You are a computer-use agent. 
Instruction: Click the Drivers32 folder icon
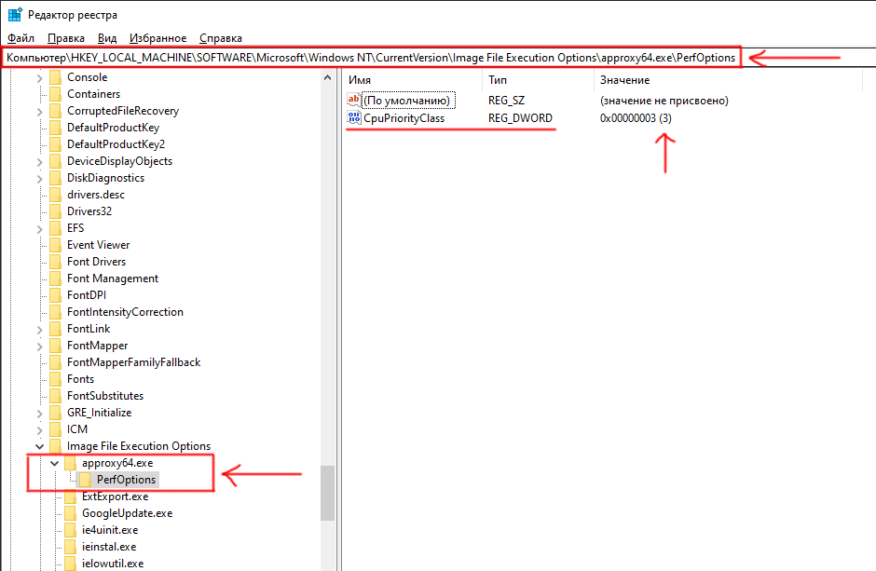pyautogui.click(x=55, y=211)
